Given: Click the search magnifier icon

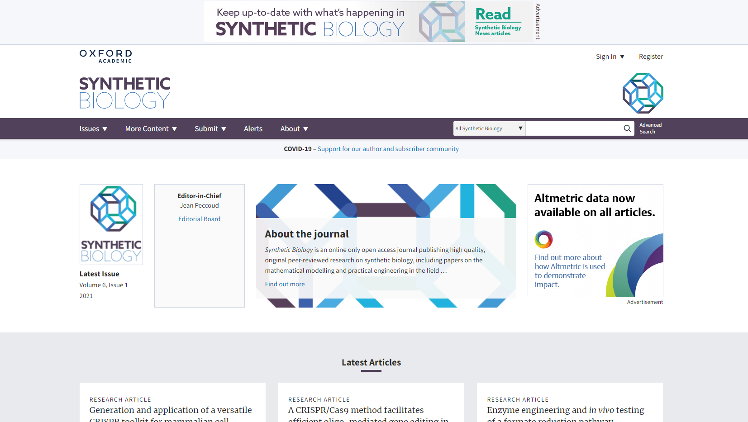Looking at the screenshot, I should (x=627, y=128).
